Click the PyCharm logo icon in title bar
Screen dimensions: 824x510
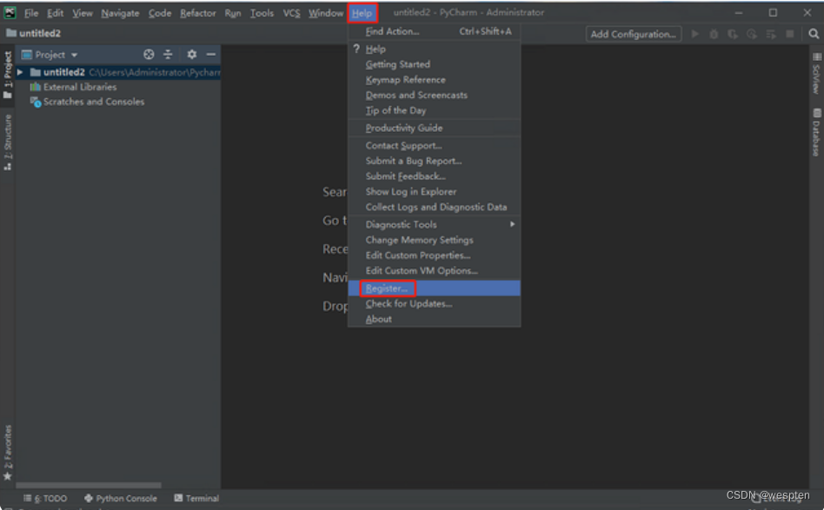click(x=10, y=13)
